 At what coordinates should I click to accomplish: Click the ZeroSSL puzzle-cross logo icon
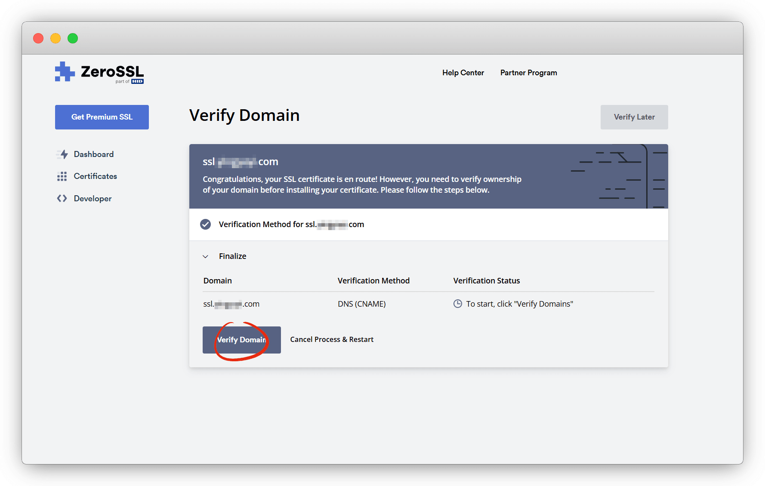pos(65,72)
